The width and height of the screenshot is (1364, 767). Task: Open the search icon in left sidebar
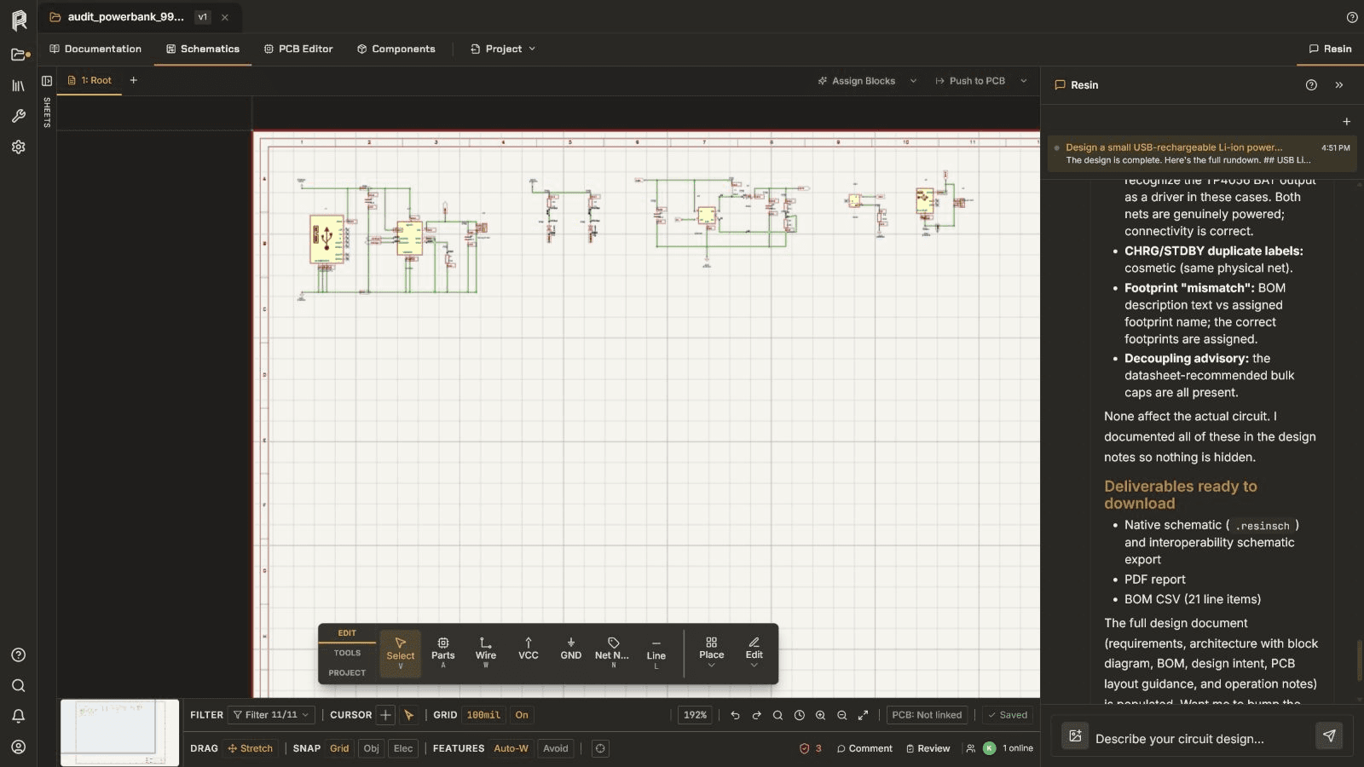pyautogui.click(x=19, y=685)
